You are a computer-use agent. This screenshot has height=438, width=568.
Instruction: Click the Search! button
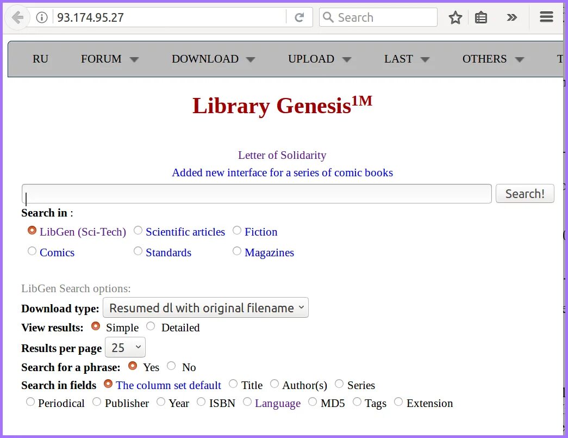click(x=525, y=194)
